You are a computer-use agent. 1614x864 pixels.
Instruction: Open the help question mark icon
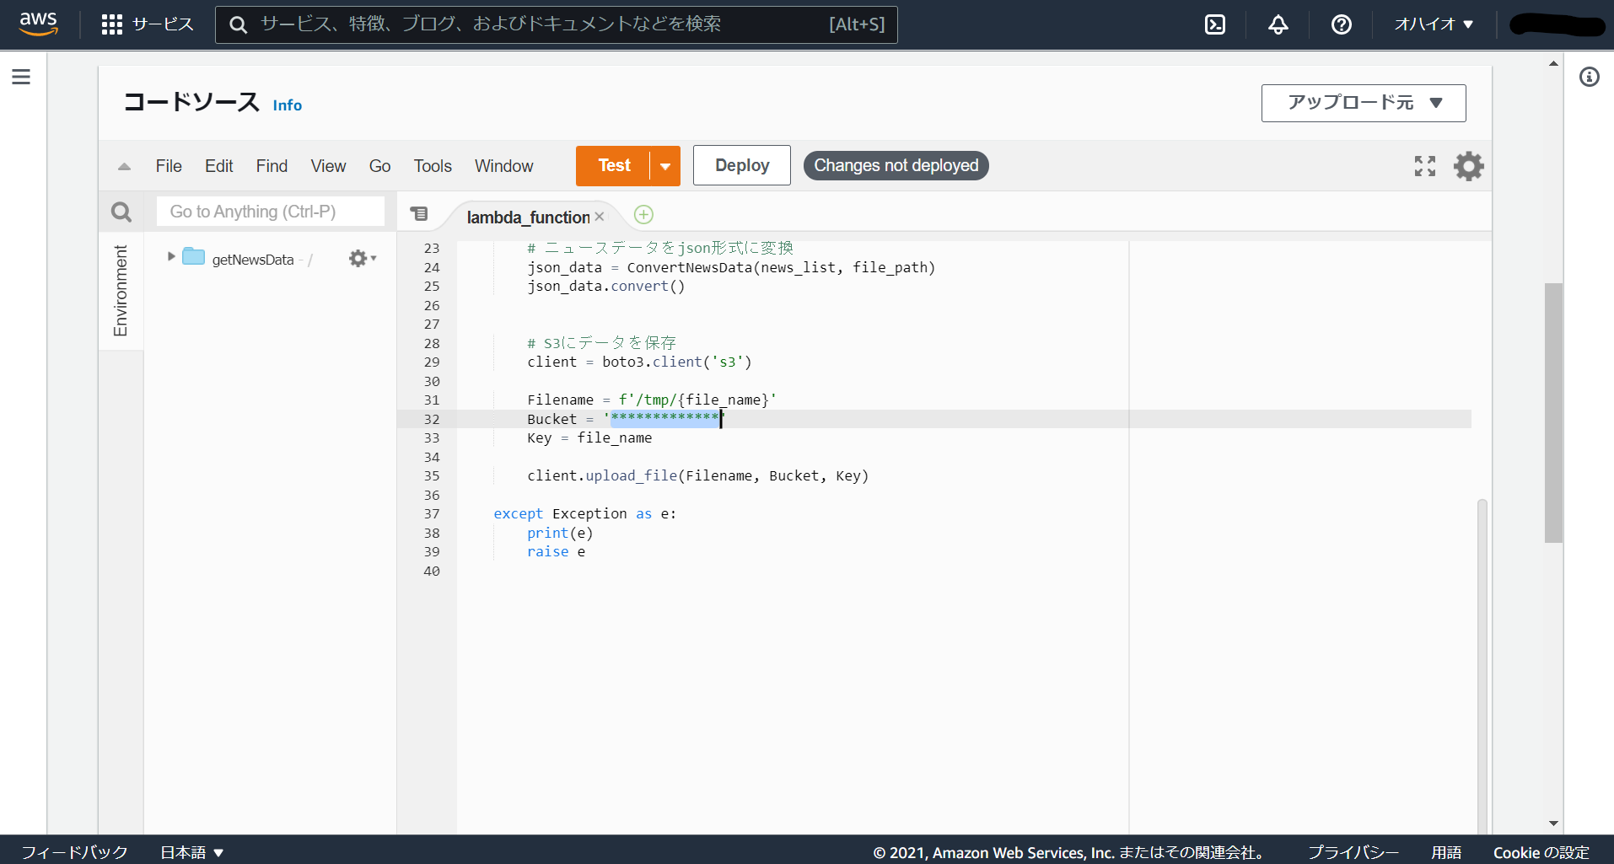click(1341, 24)
